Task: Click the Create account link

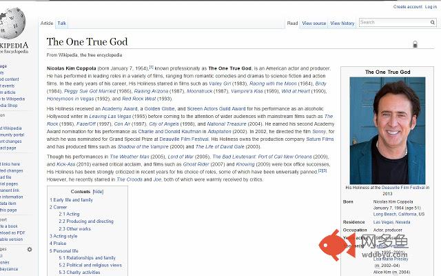Action: pyautogui.click(x=408, y=7)
